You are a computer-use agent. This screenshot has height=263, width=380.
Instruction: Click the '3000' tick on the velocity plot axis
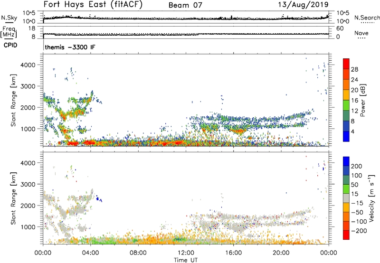pos(28,184)
